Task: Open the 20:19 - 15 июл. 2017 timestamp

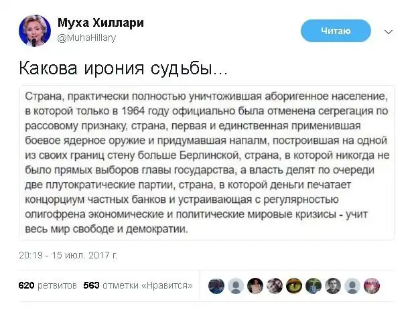Action: point(68,255)
